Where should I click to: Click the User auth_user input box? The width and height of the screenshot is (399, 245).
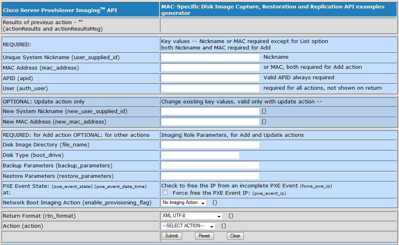point(210,89)
